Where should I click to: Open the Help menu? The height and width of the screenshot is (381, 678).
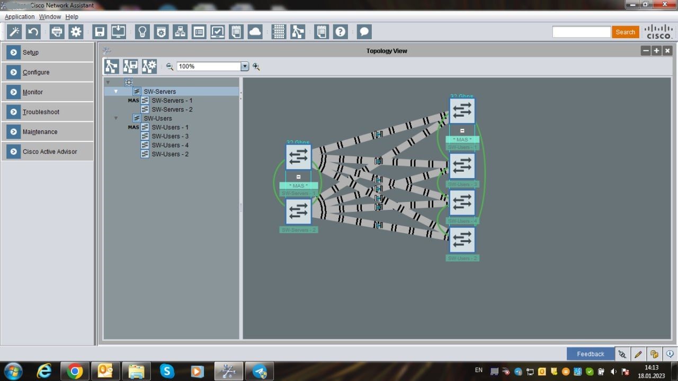72,17
